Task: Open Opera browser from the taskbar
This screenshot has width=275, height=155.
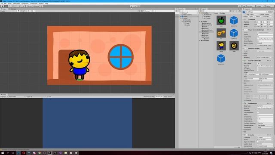Action: tap(24, 153)
